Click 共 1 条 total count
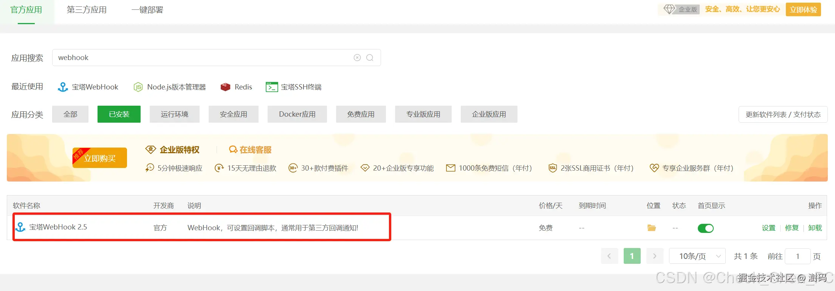Viewport: 835px width, 291px height. coord(746,256)
